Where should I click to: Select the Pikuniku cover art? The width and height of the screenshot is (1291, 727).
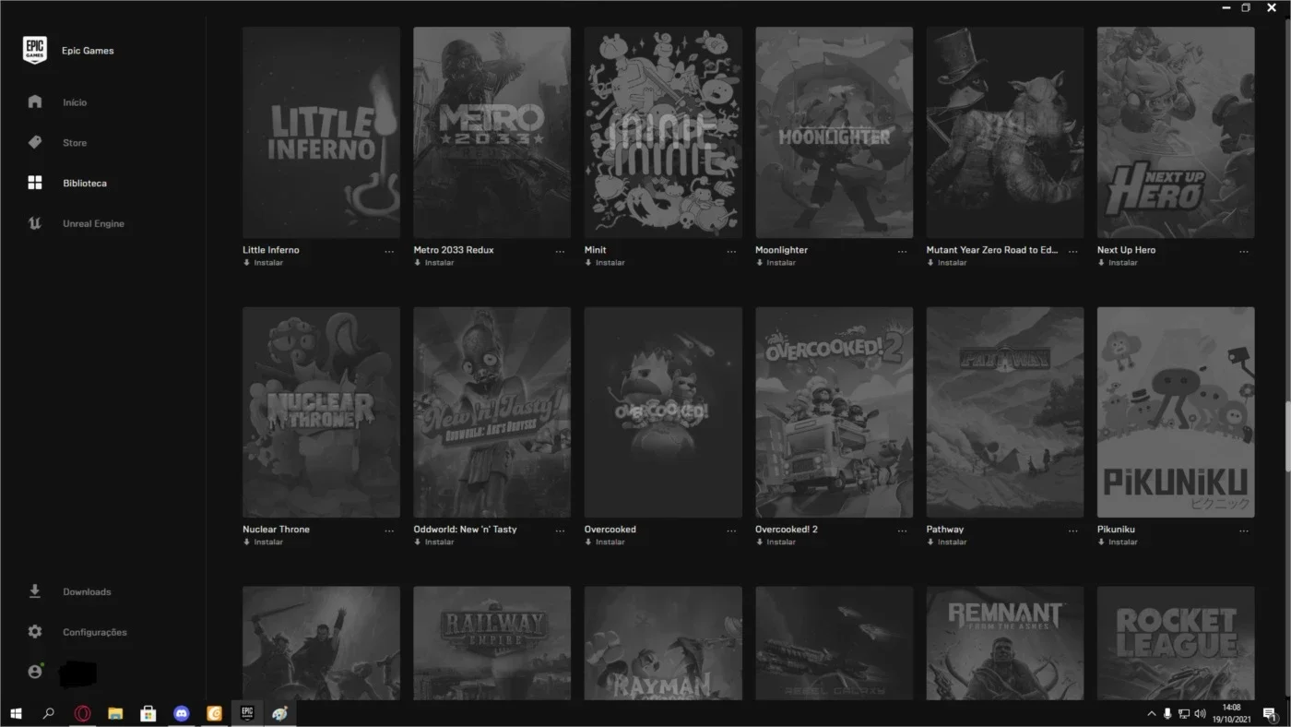[1176, 412]
